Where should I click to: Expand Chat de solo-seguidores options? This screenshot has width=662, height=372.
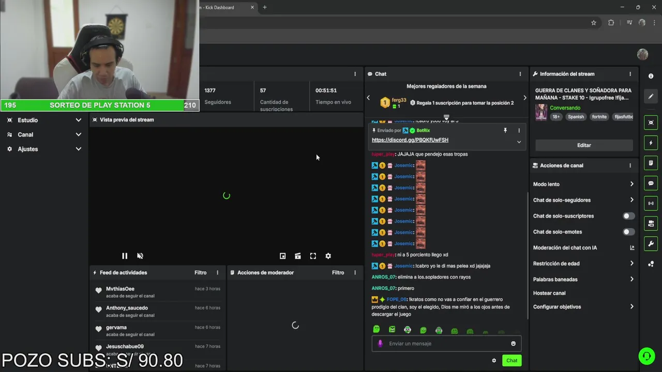pyautogui.click(x=583, y=200)
